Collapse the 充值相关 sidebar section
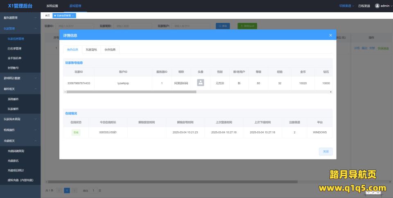393x198 pixels. pos(20,141)
